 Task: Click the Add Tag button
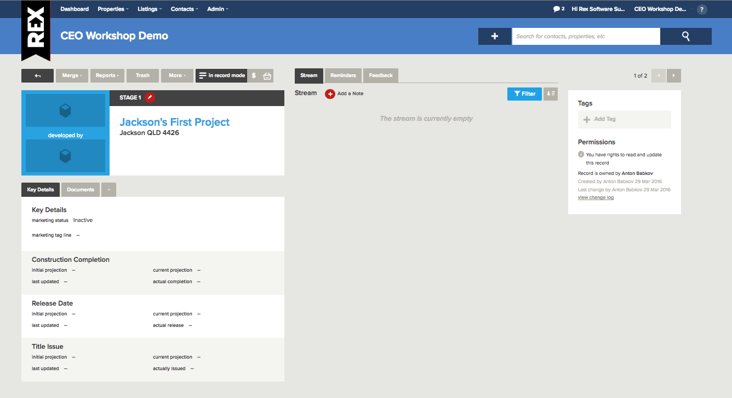coord(625,119)
